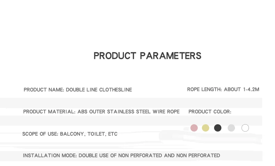Click the ROPE LENGTH label
275x166 pixels.
204,89
